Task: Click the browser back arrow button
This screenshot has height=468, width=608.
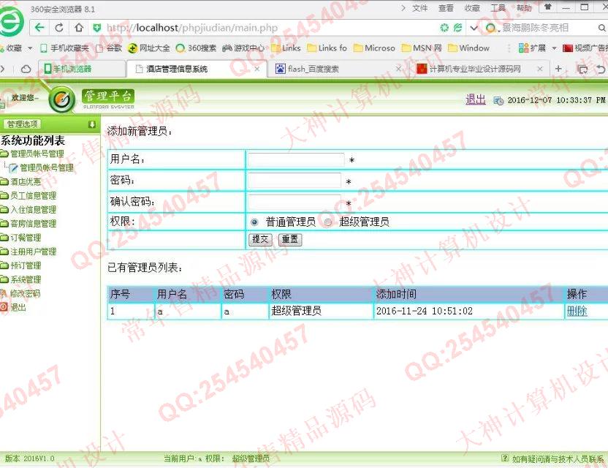Action: click(x=39, y=28)
